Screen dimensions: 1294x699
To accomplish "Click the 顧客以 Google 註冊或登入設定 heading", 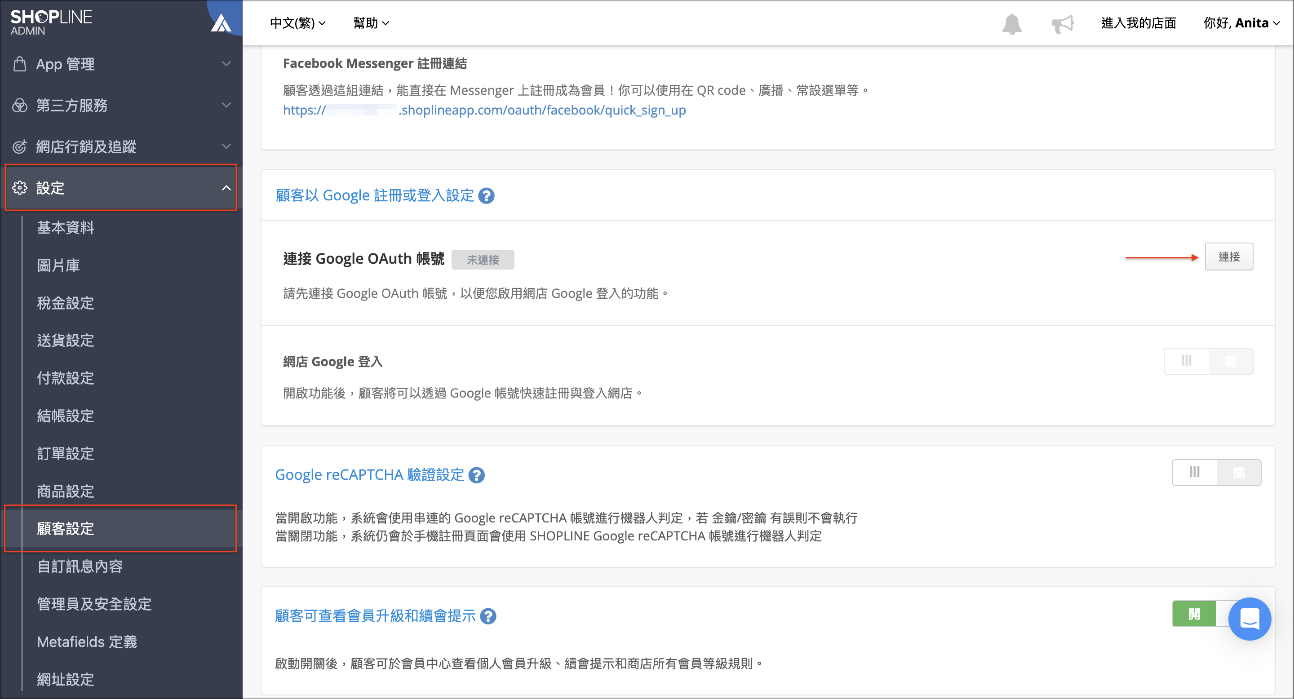I will (x=375, y=195).
